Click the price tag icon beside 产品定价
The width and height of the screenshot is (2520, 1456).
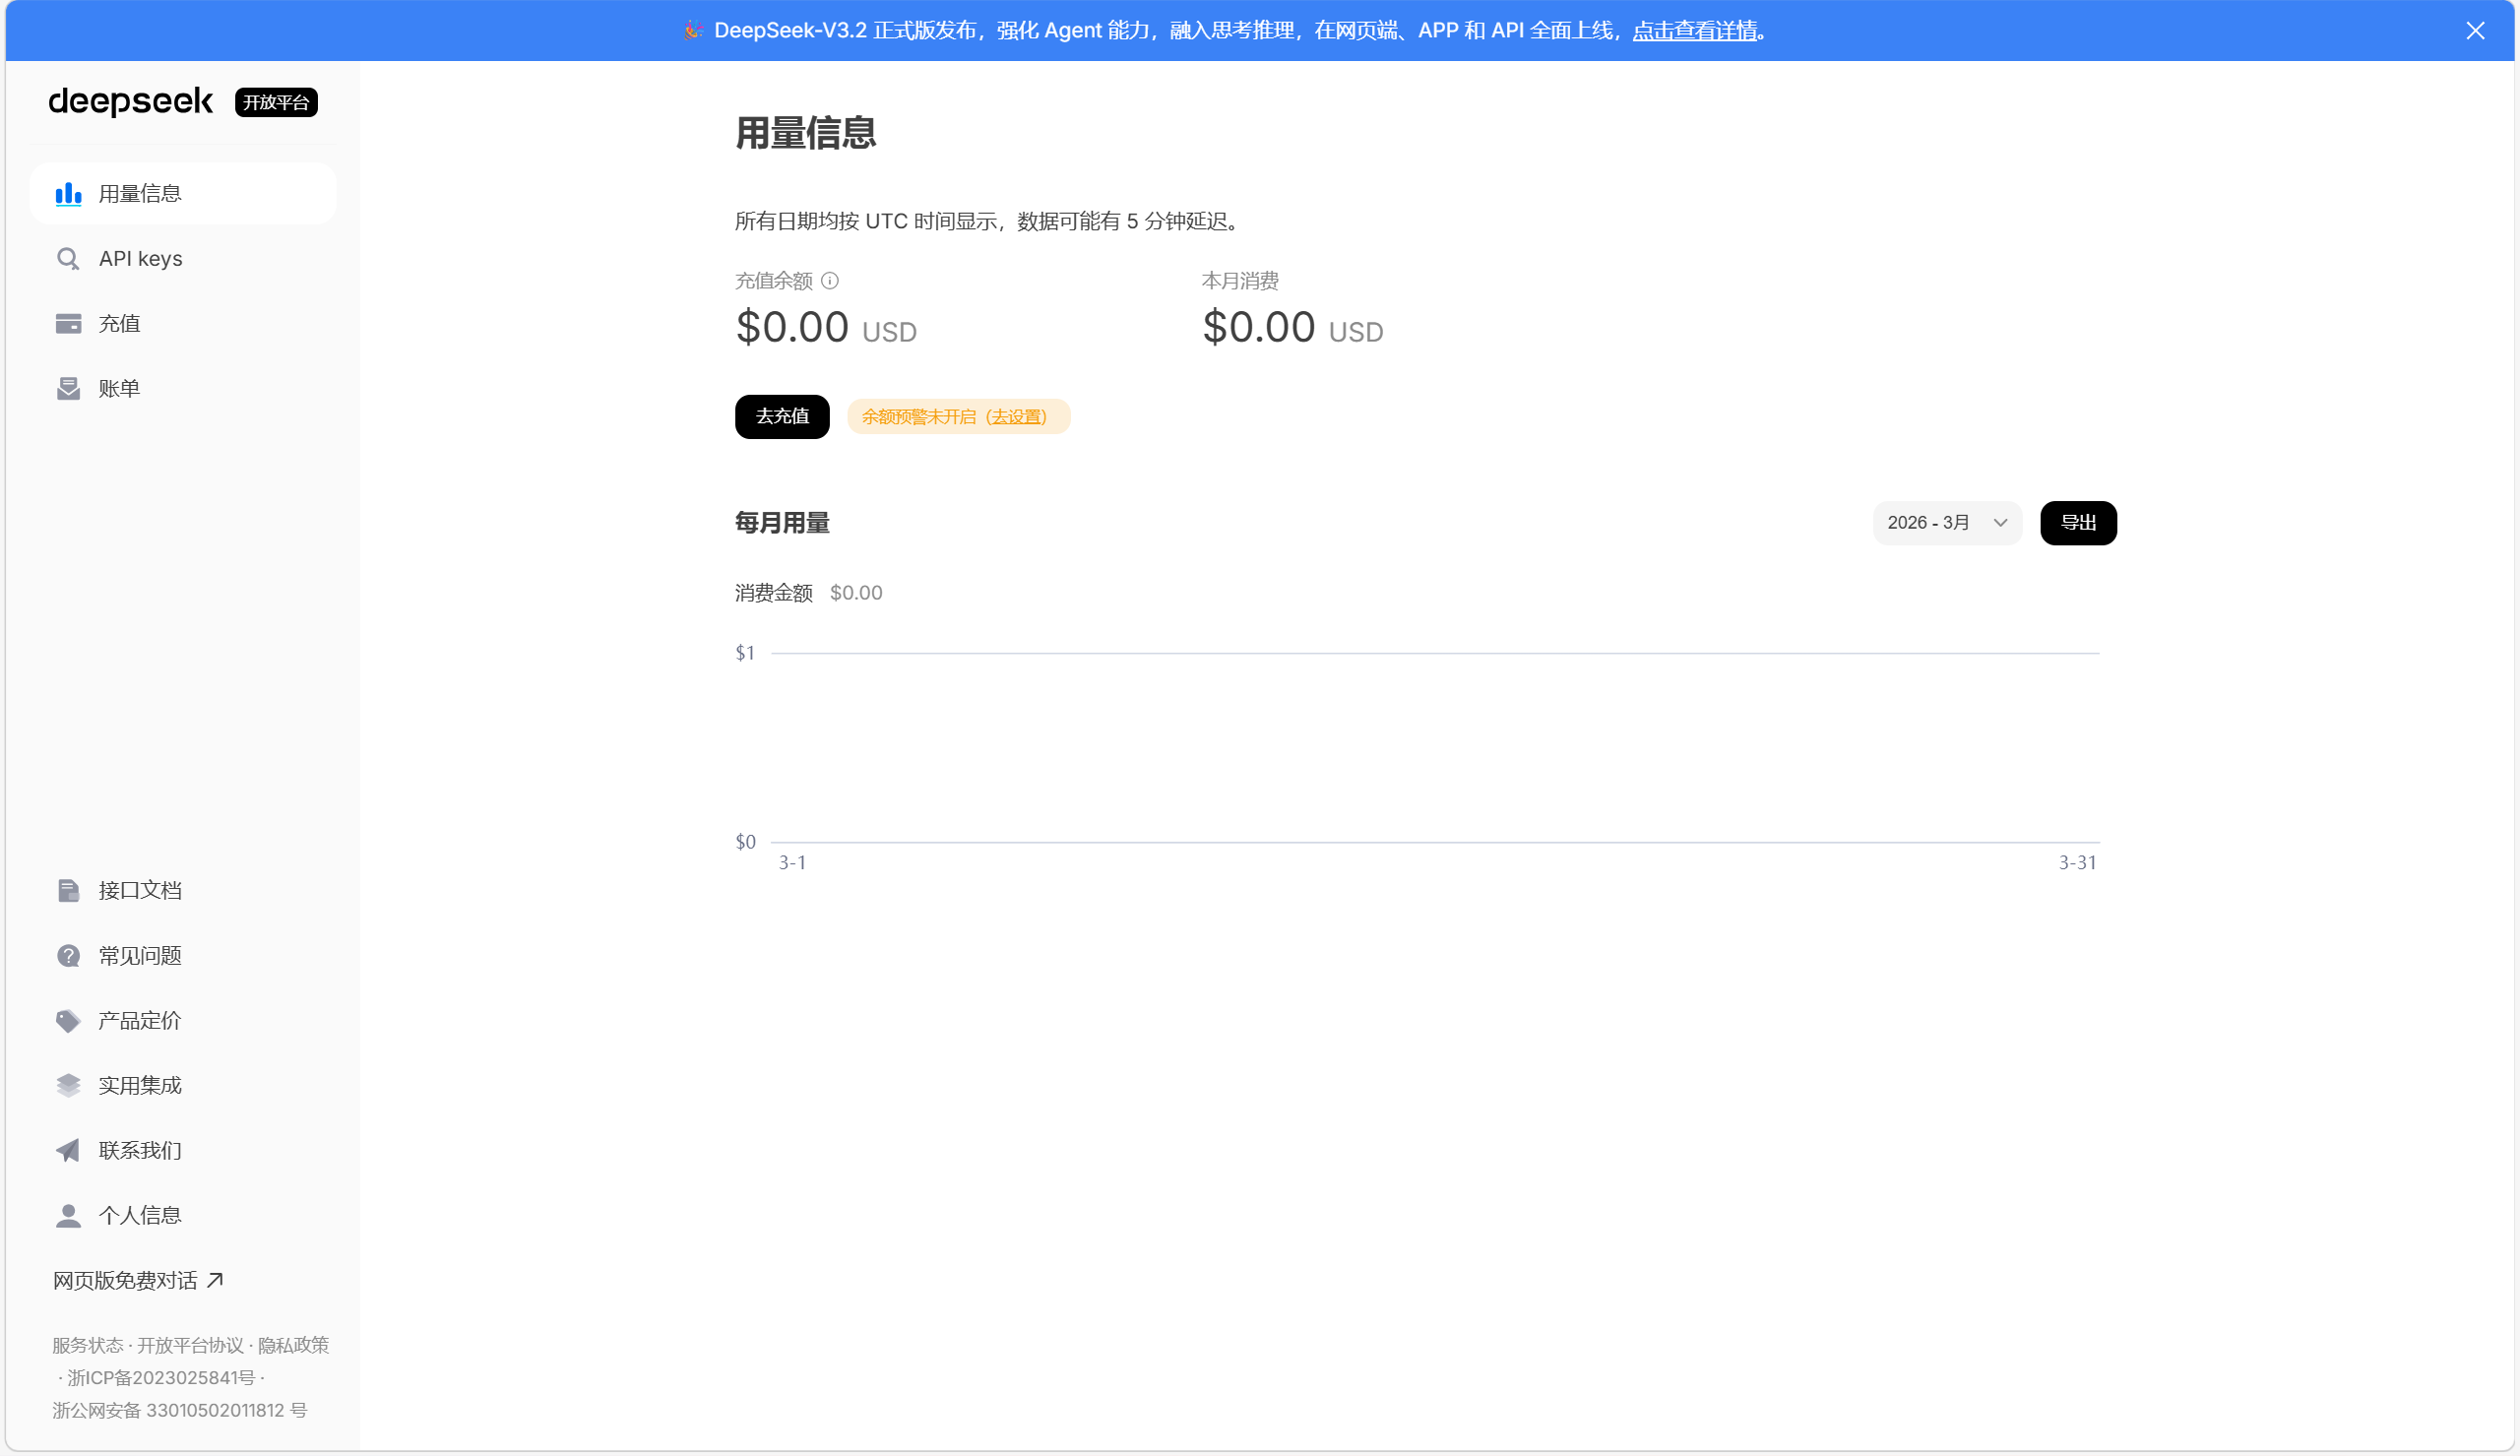(x=68, y=1021)
